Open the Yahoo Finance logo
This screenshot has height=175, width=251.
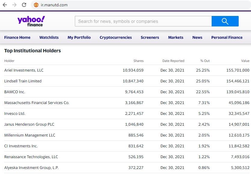point(31,21)
